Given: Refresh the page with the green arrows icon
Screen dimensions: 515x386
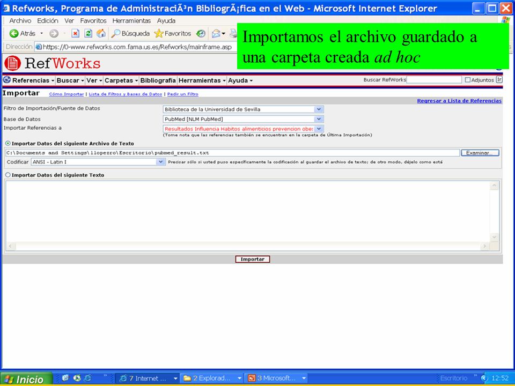Looking at the screenshot, I should [88, 33].
